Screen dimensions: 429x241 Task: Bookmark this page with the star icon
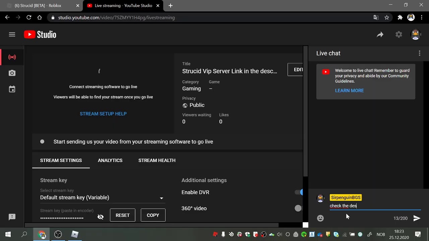[387, 17]
